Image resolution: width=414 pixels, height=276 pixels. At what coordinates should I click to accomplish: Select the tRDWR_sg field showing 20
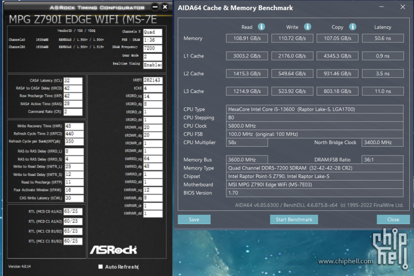pos(153,128)
